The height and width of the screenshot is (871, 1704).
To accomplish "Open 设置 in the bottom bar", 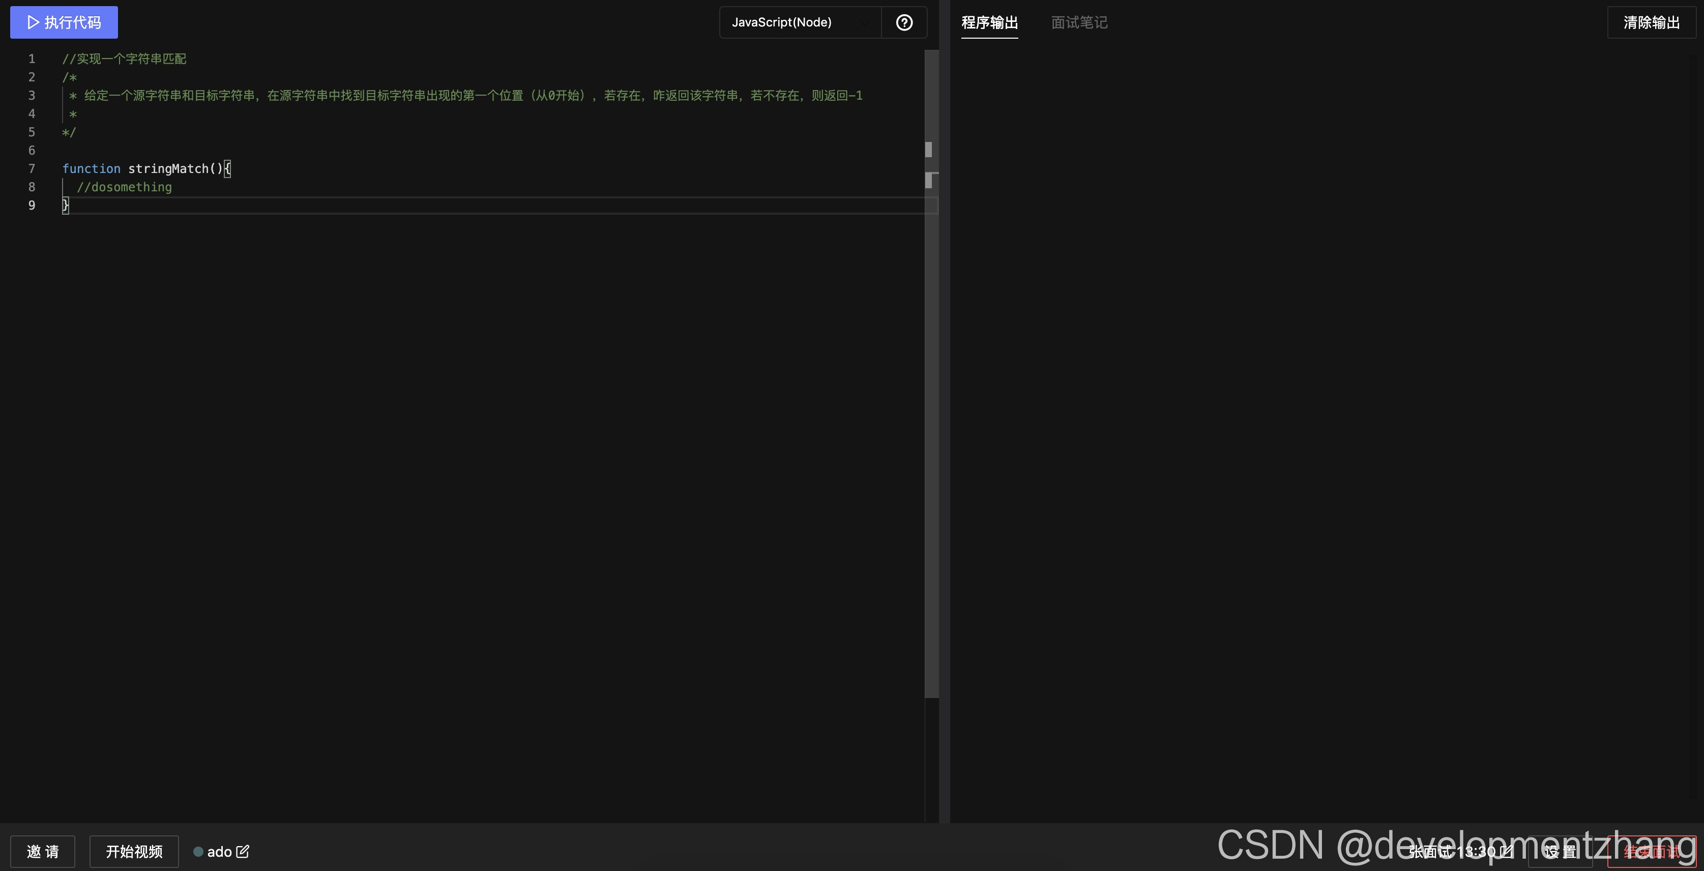I will click(1560, 853).
